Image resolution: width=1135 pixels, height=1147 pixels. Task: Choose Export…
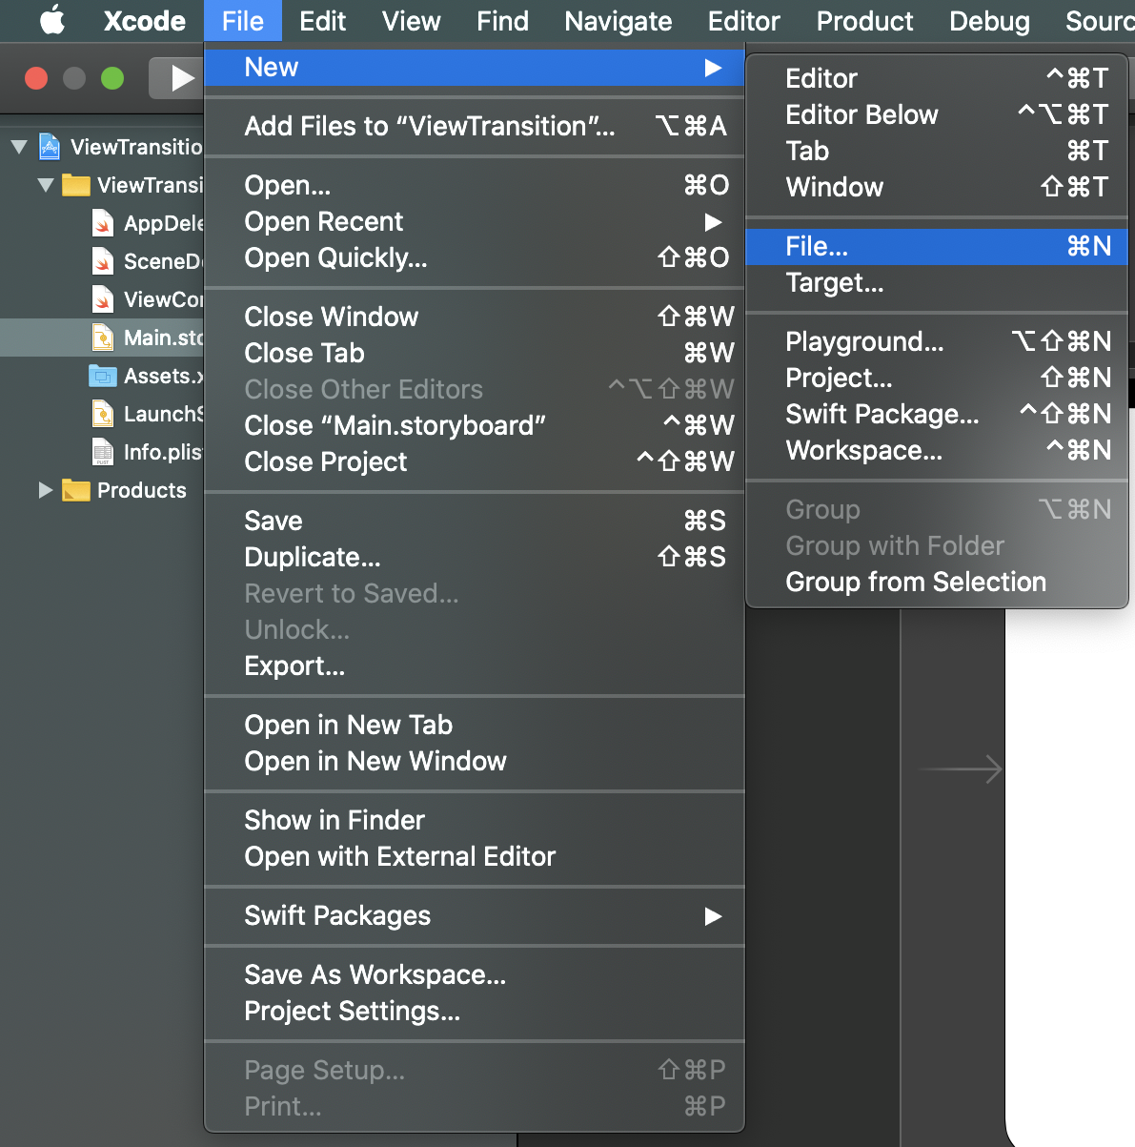click(475, 666)
